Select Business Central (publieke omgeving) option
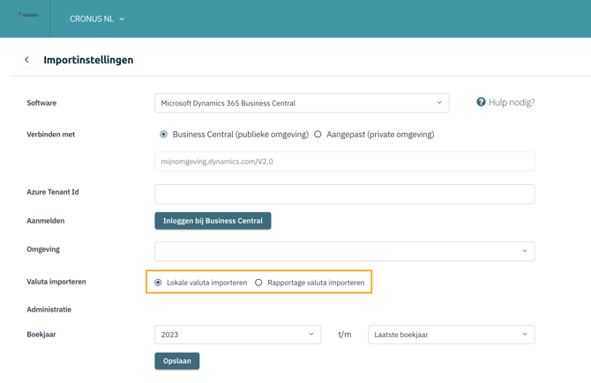The height and width of the screenshot is (383, 591). [x=163, y=135]
